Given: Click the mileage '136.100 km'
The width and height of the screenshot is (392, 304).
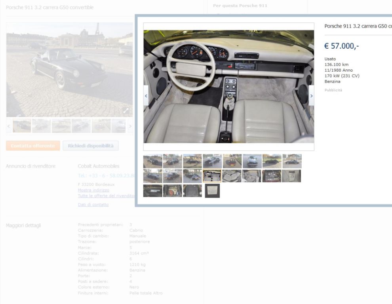Looking at the screenshot, I should click(336, 65).
